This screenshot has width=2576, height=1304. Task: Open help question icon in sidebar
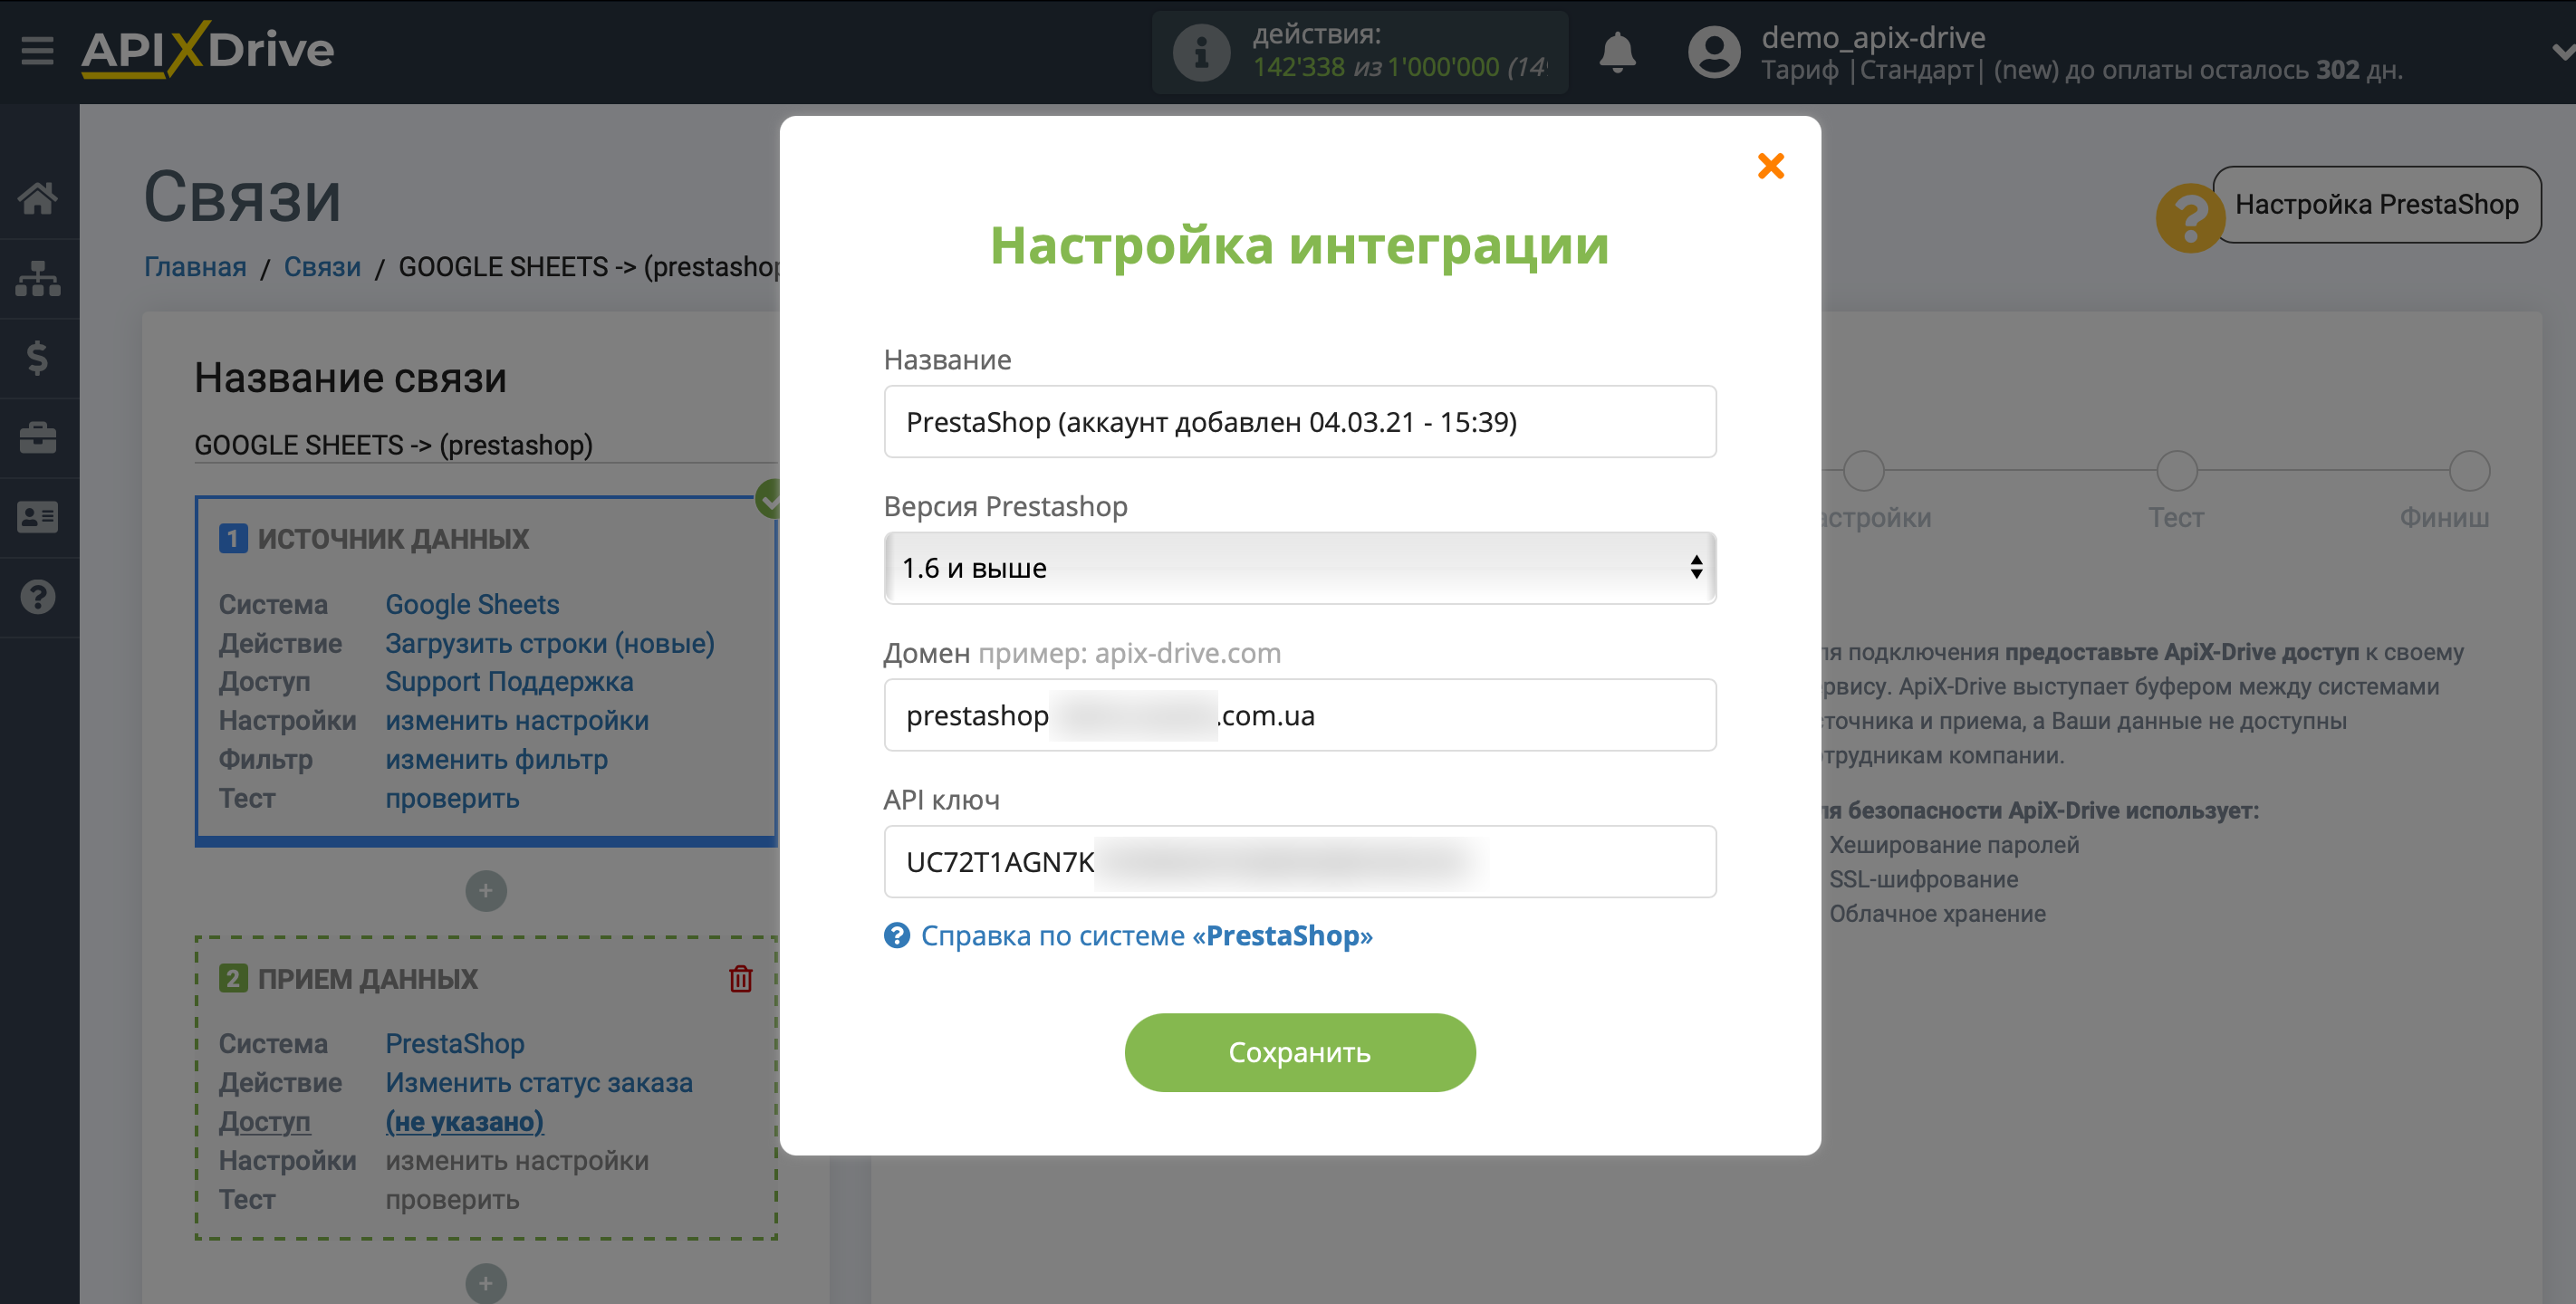click(x=38, y=597)
